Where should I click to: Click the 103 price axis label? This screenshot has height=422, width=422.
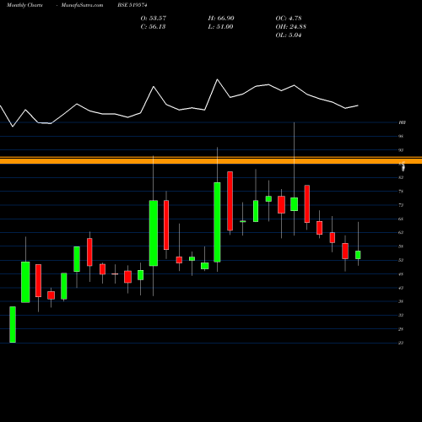coord(402,122)
